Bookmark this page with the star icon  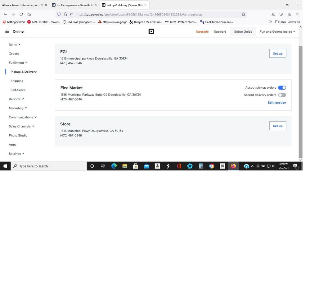coord(243,14)
